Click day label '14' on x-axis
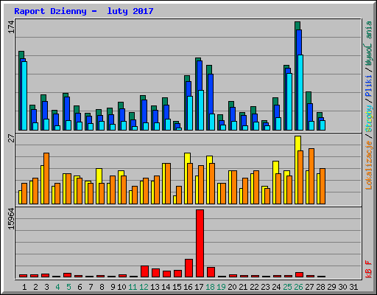The width and height of the screenshot is (377, 295). 166,287
